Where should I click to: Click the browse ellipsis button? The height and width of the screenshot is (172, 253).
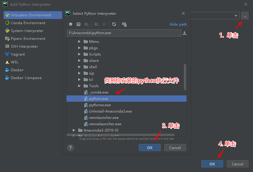tap(245, 16)
